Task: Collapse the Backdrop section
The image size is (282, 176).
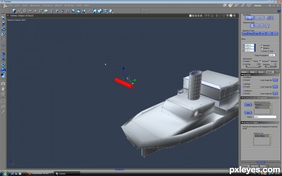Action: coord(242,75)
